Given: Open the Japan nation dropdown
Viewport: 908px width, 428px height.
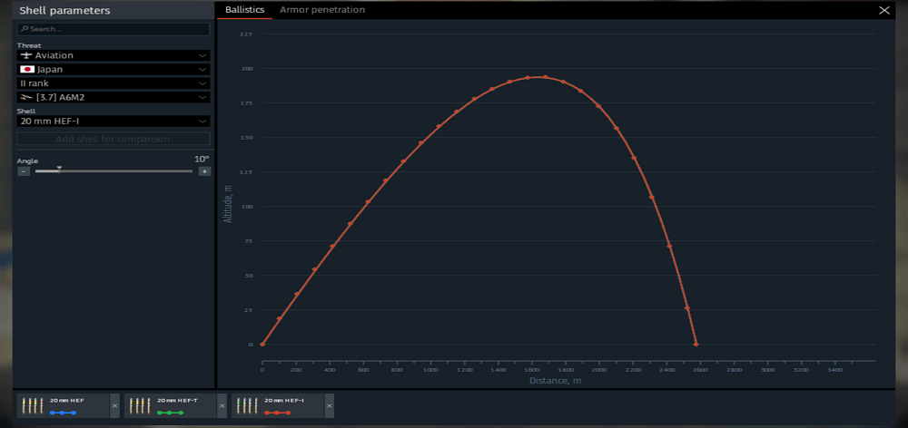Looking at the screenshot, I should [x=113, y=70].
